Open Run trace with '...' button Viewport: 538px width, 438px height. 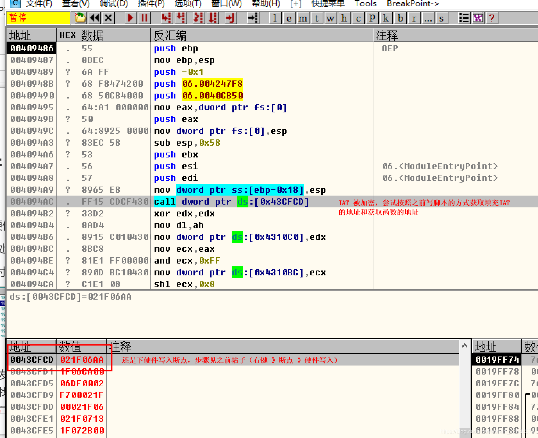[428, 18]
